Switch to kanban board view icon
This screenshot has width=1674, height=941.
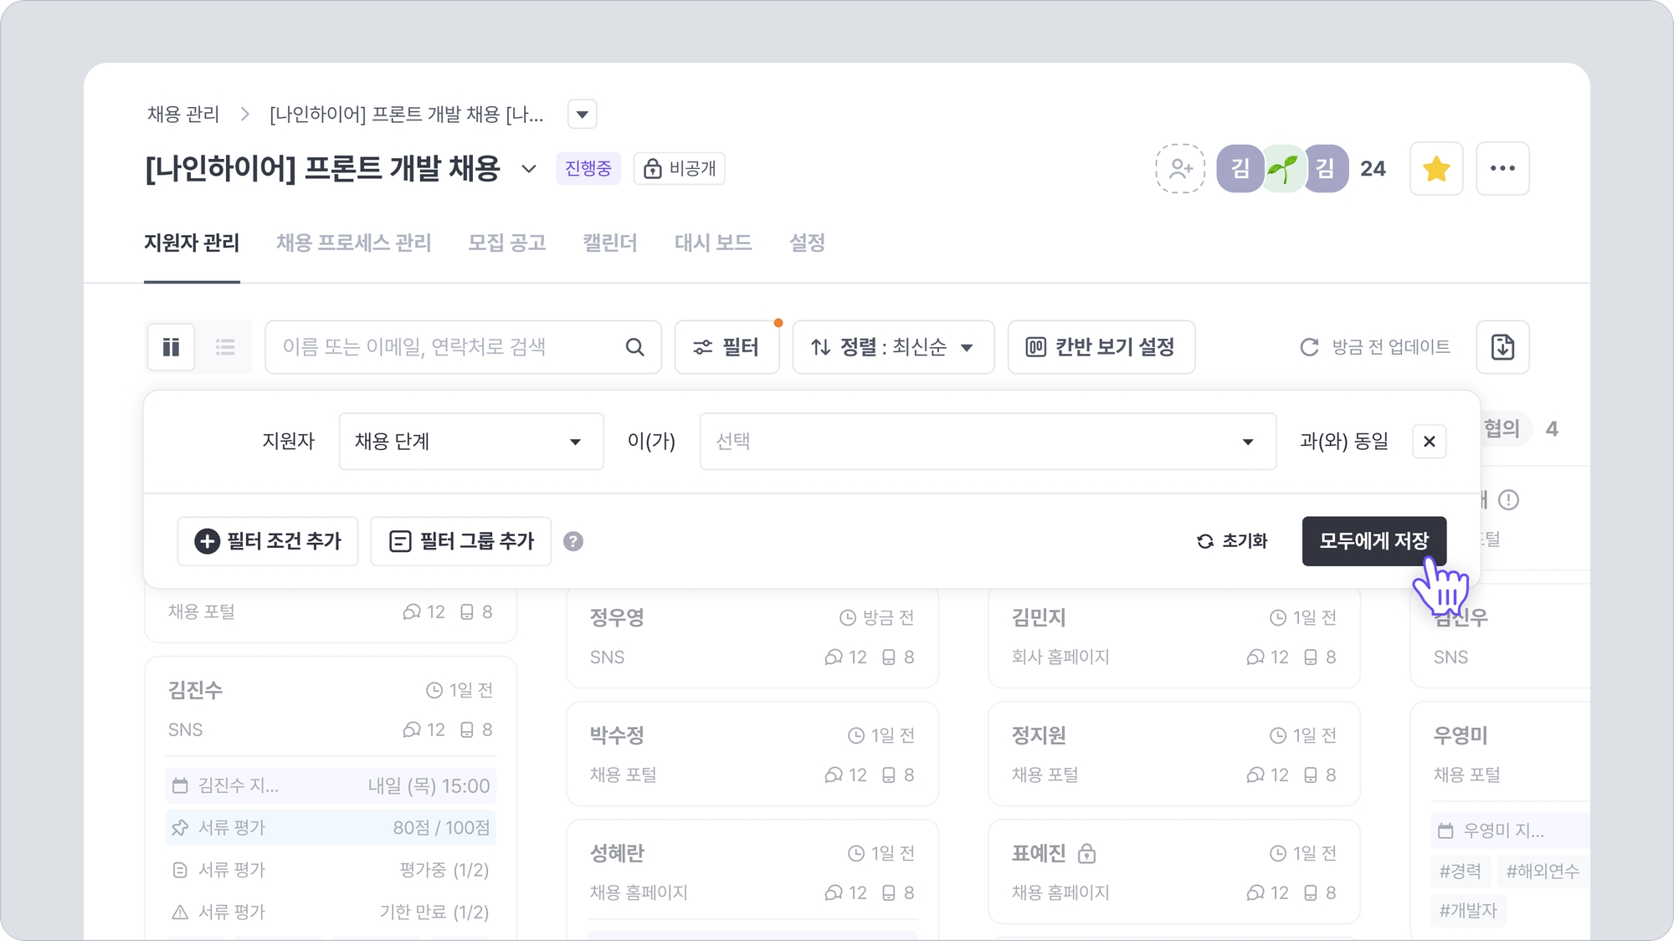172,347
